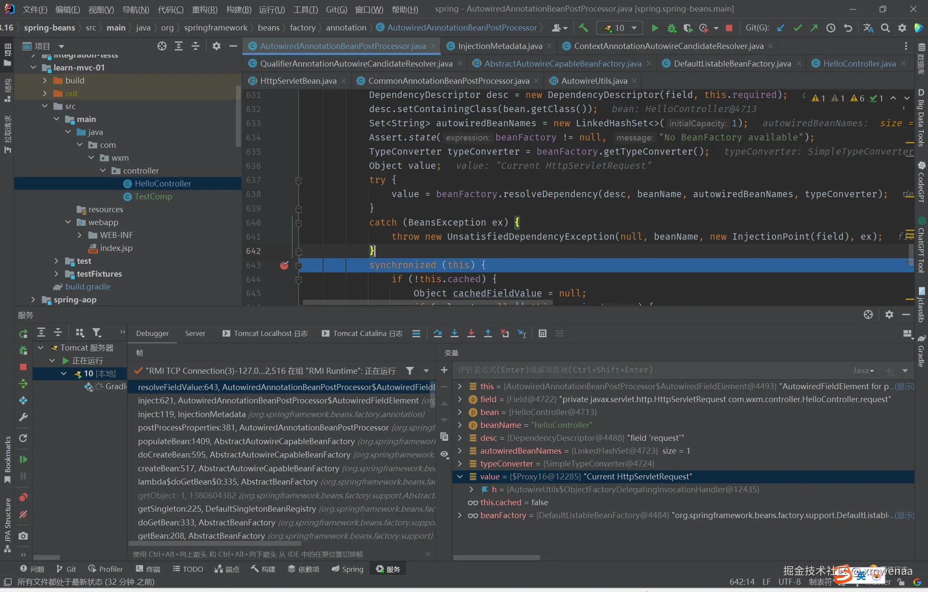This screenshot has height=592, width=928.
Task: Toggle the thread frames filter icon
Action: (410, 371)
